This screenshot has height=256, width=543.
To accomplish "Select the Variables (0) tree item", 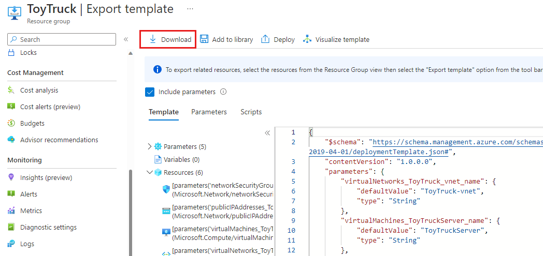I will pos(182,160).
